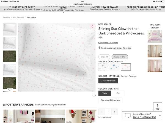
Task: Click the location pin icon near store link
Action: (x=99, y=48)
